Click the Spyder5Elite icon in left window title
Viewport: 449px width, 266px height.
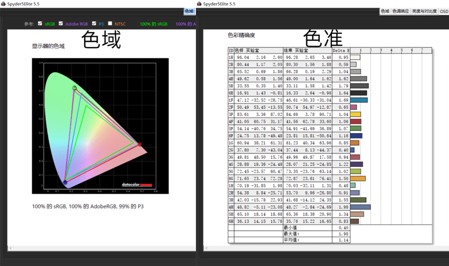click(4, 4)
